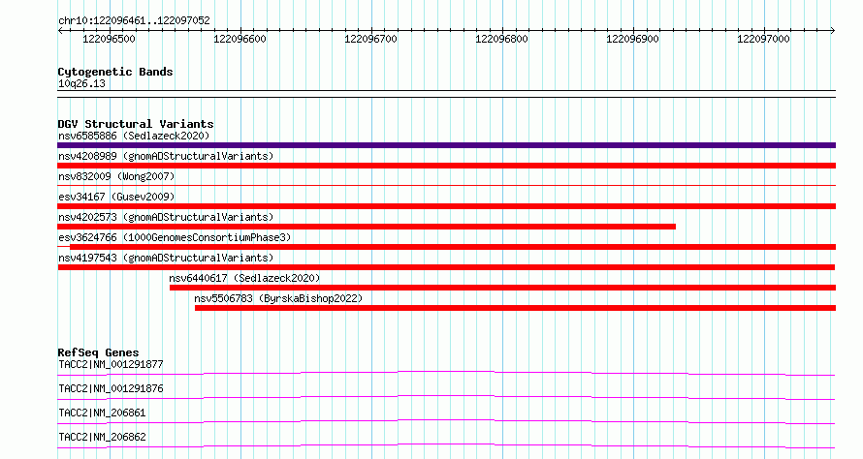This screenshot has height=459, width=863.
Task: Open nsv4208989 (gnomADStructuralVariants) variant label
Action: 166,156
